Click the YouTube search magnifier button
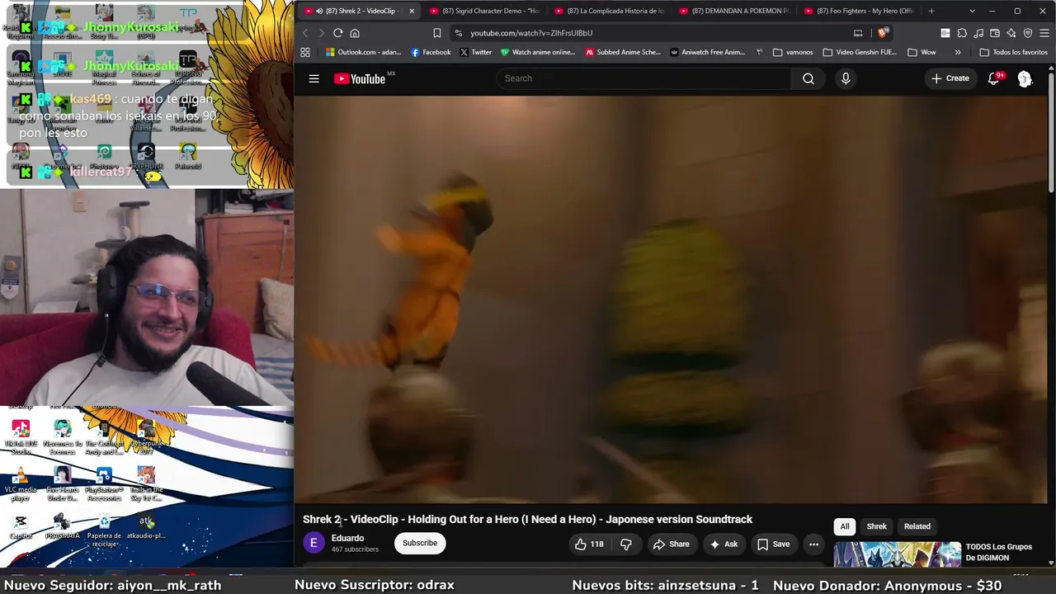 [x=808, y=78]
